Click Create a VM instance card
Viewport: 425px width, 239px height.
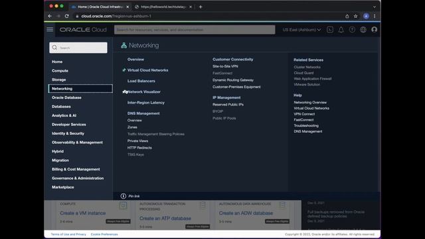(83, 213)
